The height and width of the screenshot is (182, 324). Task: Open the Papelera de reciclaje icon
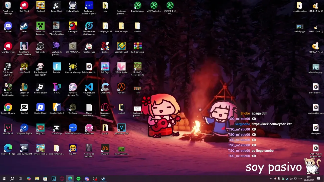(8, 8)
